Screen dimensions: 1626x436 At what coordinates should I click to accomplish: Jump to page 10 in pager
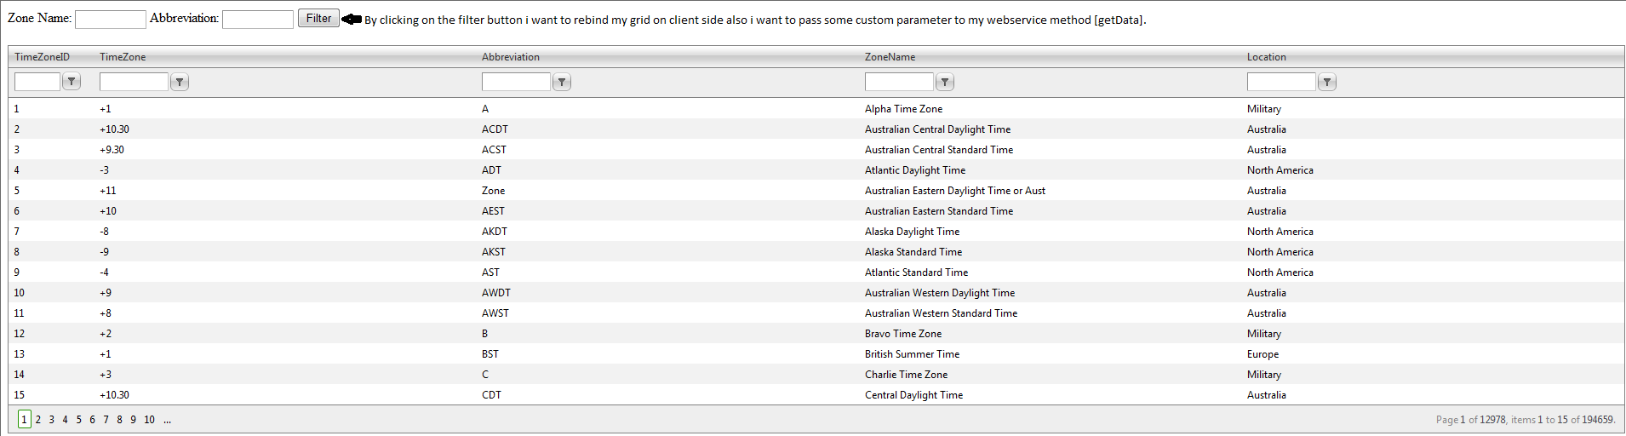pos(149,420)
